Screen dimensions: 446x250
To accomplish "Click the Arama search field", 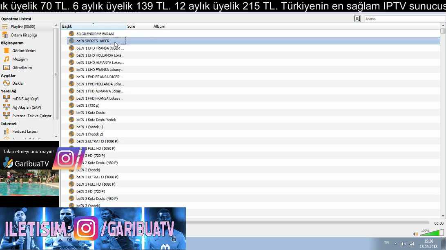I will tap(405, 19).
